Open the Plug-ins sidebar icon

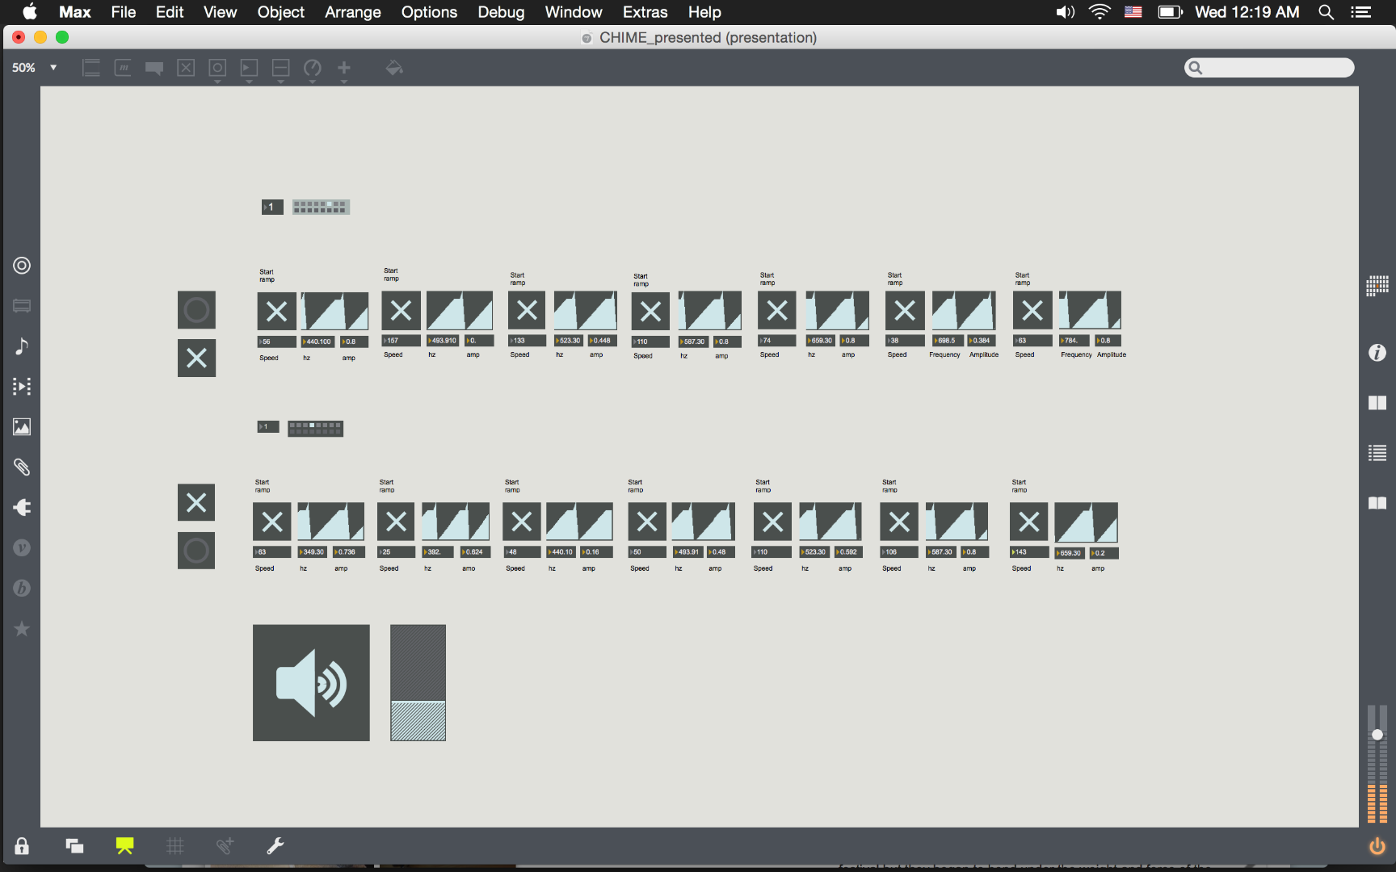coord(22,508)
